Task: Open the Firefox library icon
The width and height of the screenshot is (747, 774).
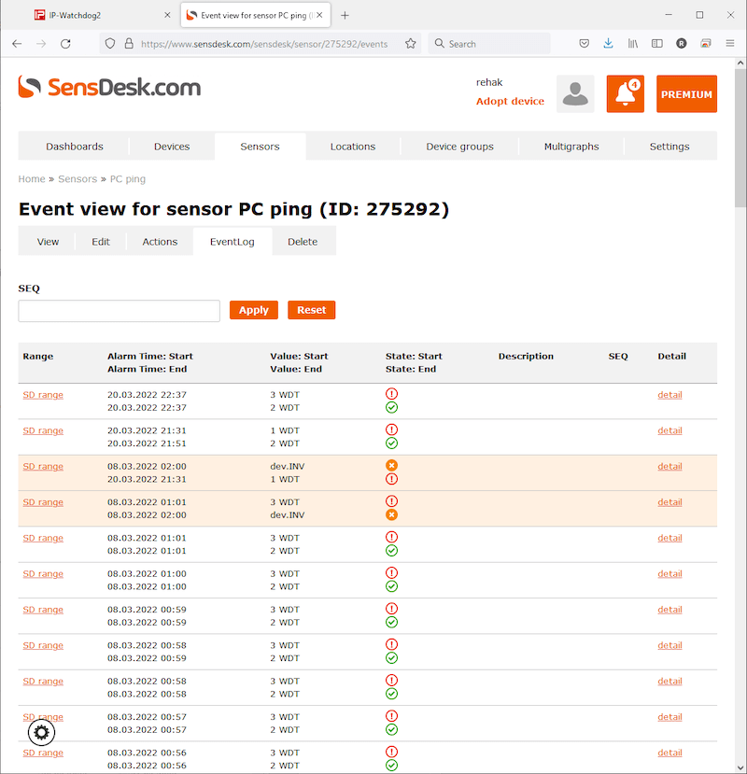Action: (632, 43)
